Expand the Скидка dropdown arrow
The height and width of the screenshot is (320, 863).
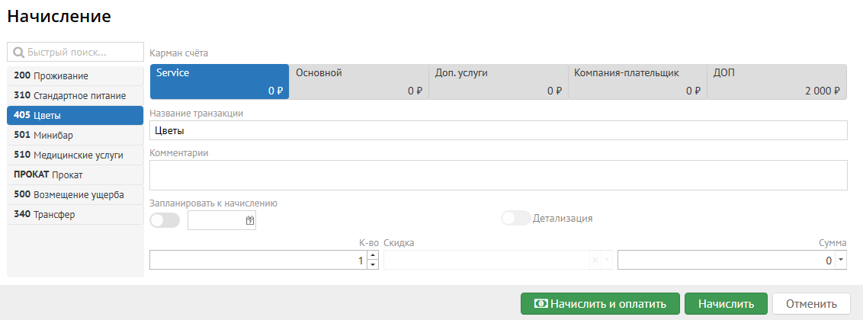pos(607,261)
